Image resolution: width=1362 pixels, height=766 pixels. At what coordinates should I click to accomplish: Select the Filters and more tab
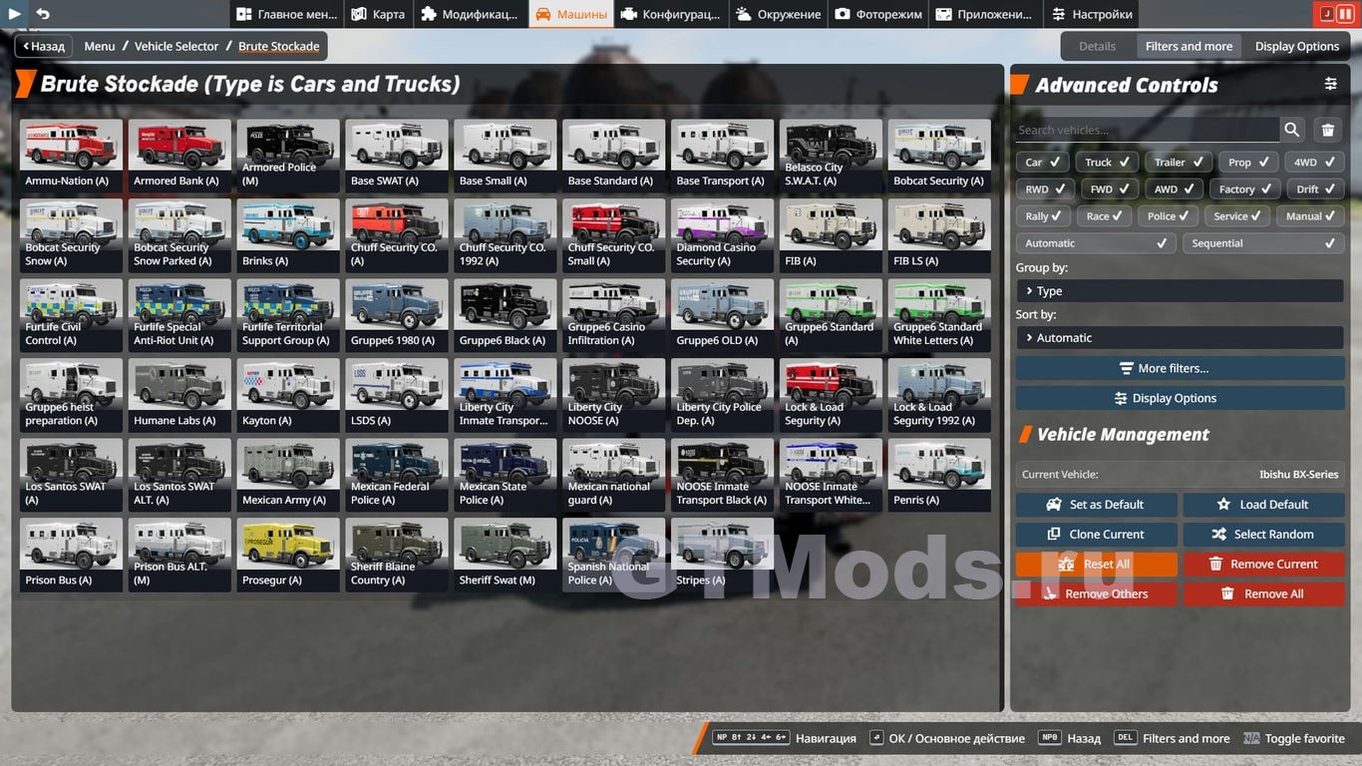point(1189,46)
